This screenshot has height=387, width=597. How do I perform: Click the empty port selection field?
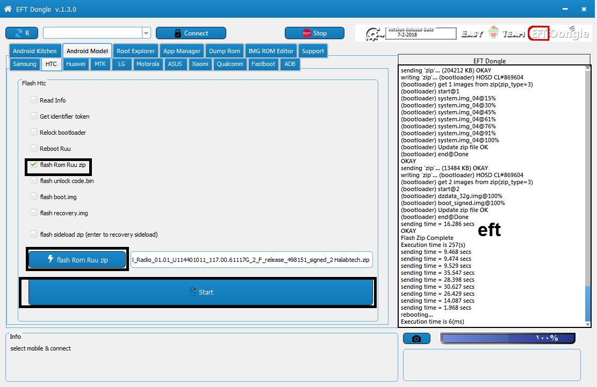(x=93, y=33)
